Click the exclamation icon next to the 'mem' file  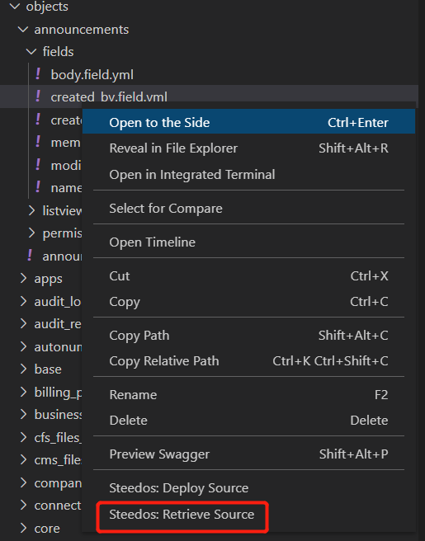[38, 142]
